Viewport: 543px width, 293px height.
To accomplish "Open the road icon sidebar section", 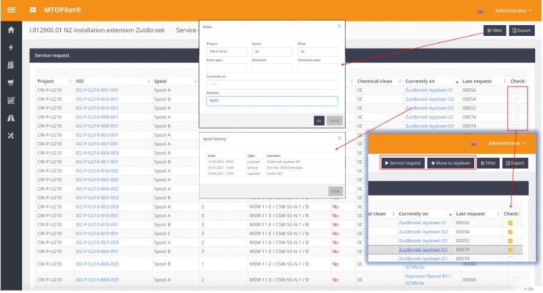I will (10, 118).
